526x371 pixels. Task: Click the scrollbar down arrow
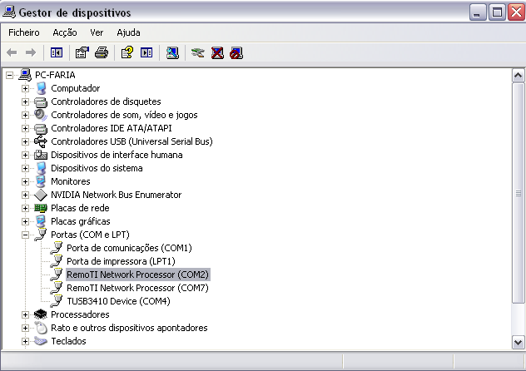518,343
